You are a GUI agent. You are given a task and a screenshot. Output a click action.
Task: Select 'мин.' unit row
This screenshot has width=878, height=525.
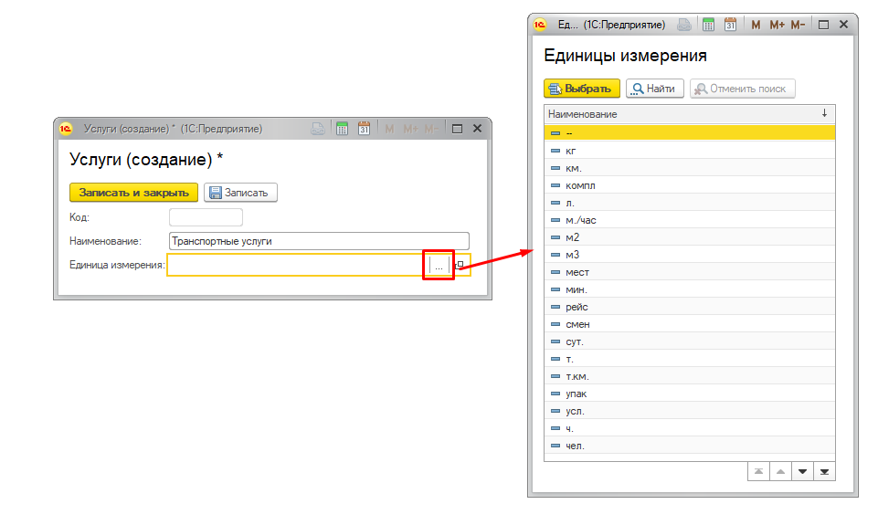pos(689,289)
